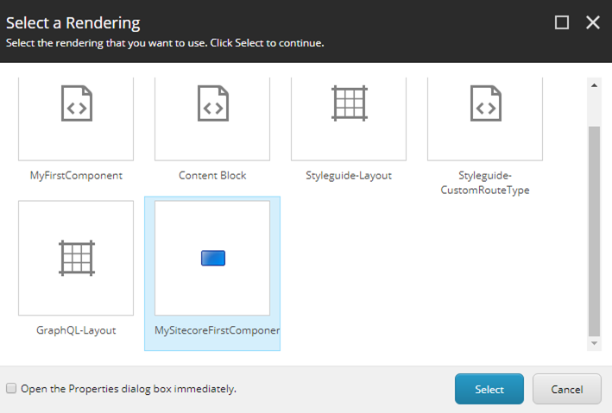The image size is (612, 413).
Task: Enable Open the Properties dialog box checkbox
Action: coord(11,388)
